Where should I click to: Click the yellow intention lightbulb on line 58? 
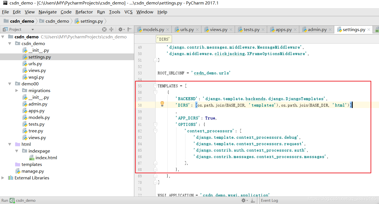162,104
